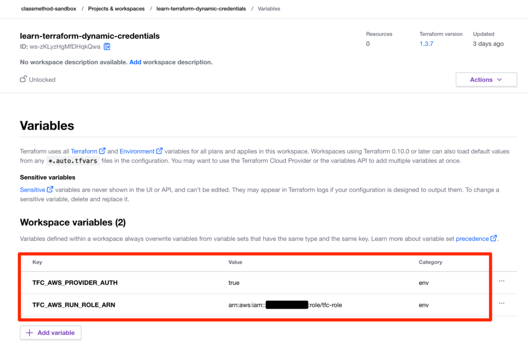Click the workspace ID ws-zKLyzHgMfDHqkQwa text
Screen dimensions: 527x354
click(65, 47)
